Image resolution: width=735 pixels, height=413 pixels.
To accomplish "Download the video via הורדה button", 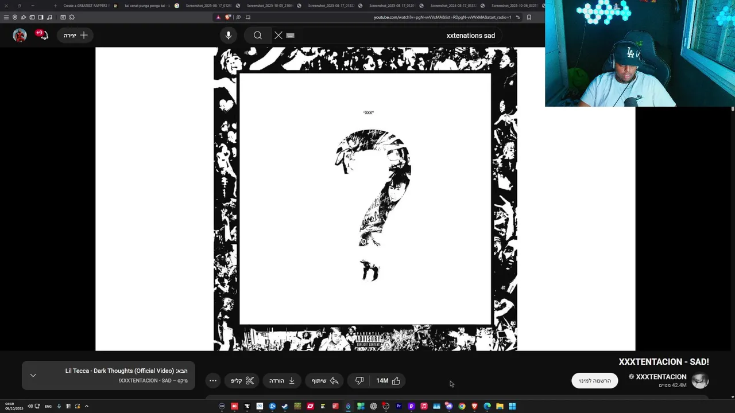I will pos(282,381).
